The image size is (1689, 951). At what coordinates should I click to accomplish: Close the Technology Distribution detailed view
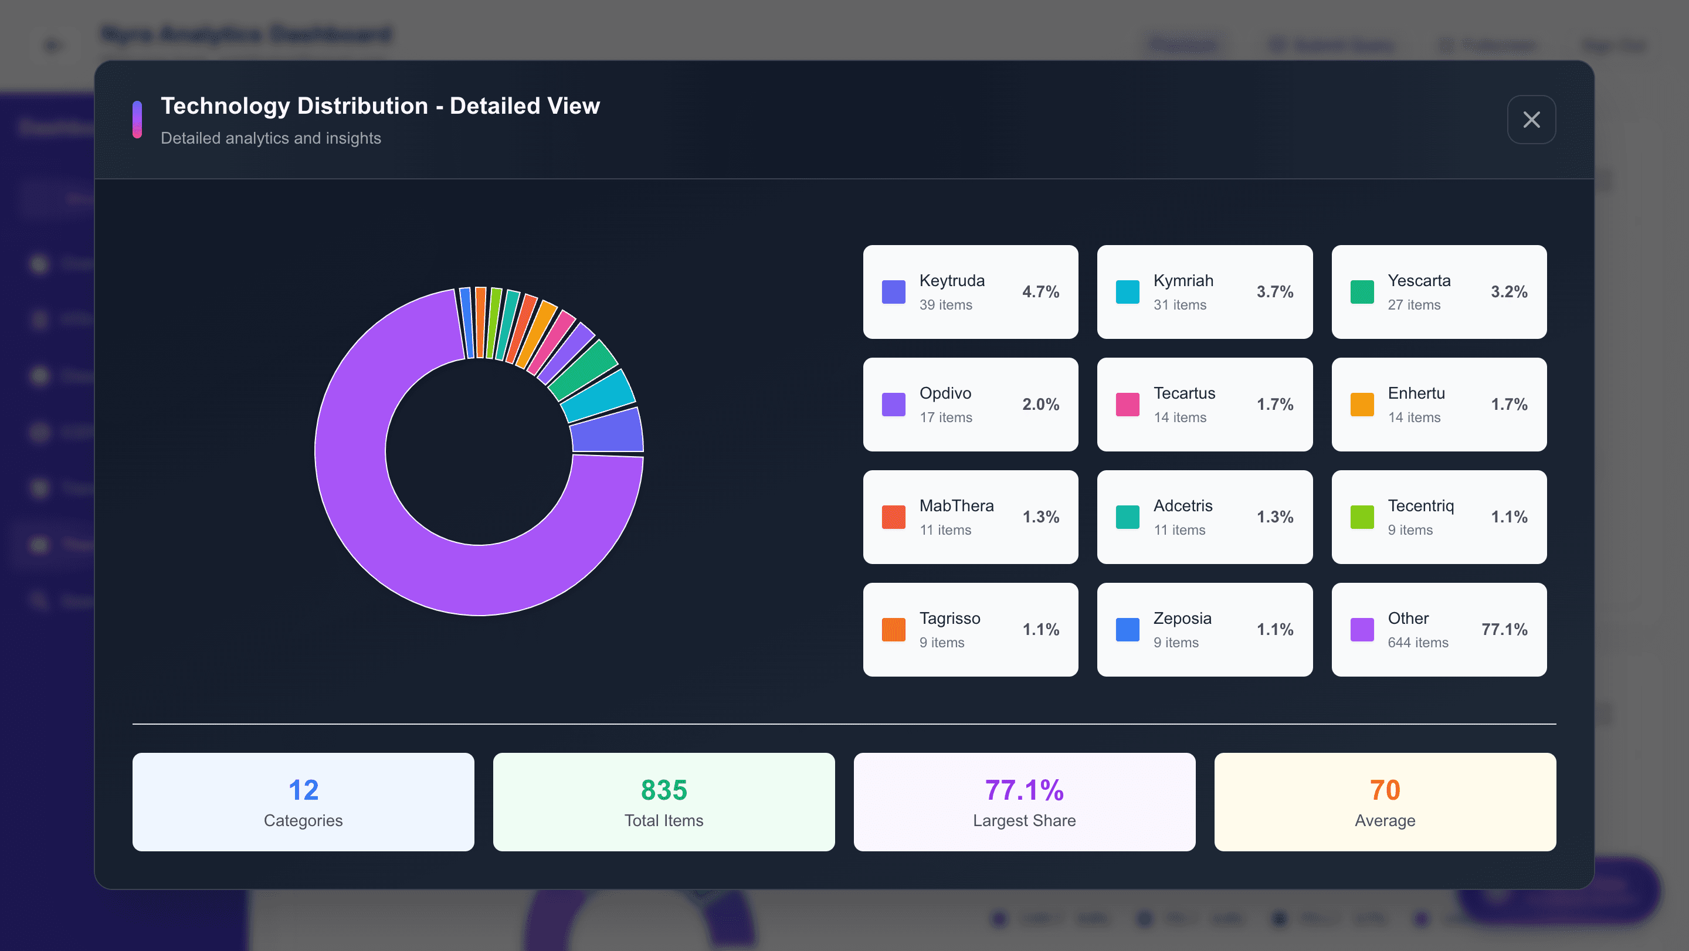(1531, 119)
